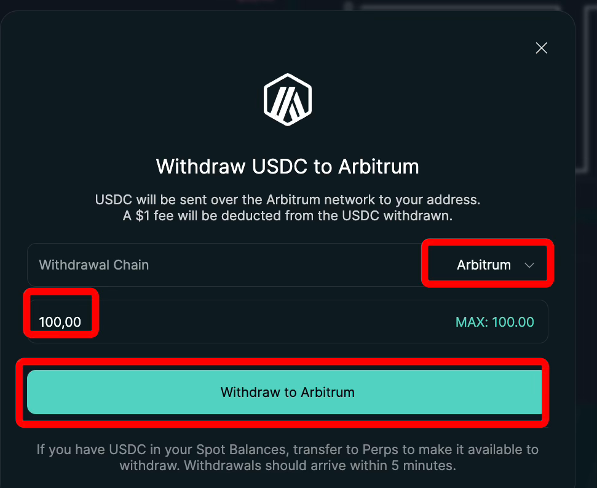Screen dimensions: 597x488
Task: Click the word USDC in the dialog heading
Action: coord(278,166)
